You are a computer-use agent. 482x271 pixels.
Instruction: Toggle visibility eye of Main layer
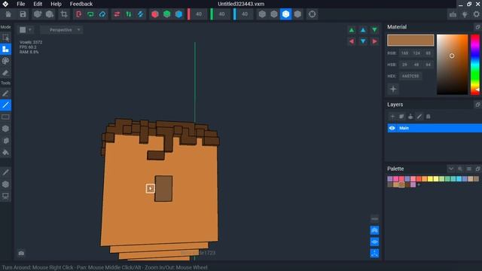[392, 128]
